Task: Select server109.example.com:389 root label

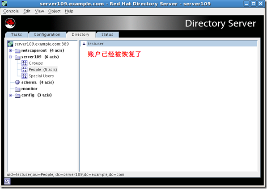Action: (42, 44)
